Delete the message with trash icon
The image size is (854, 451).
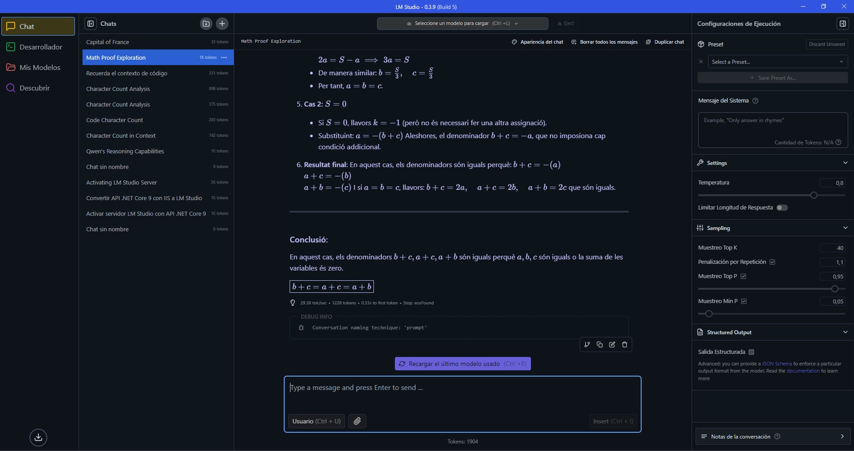coord(625,344)
